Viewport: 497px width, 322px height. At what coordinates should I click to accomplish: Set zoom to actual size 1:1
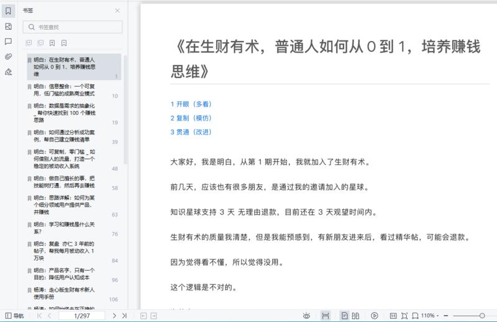[x=393, y=316]
